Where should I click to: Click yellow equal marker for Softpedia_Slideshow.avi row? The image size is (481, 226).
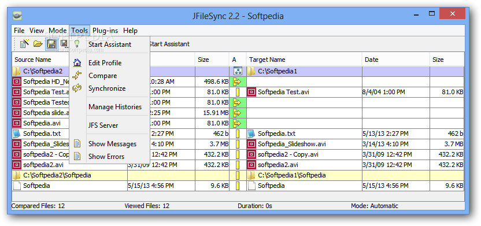[238, 145]
